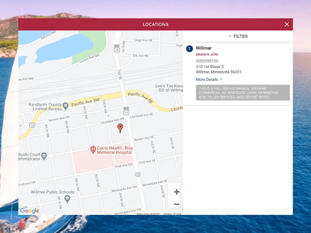Click the Willmar Public Schools marker
311x233 pixels.
67,199
